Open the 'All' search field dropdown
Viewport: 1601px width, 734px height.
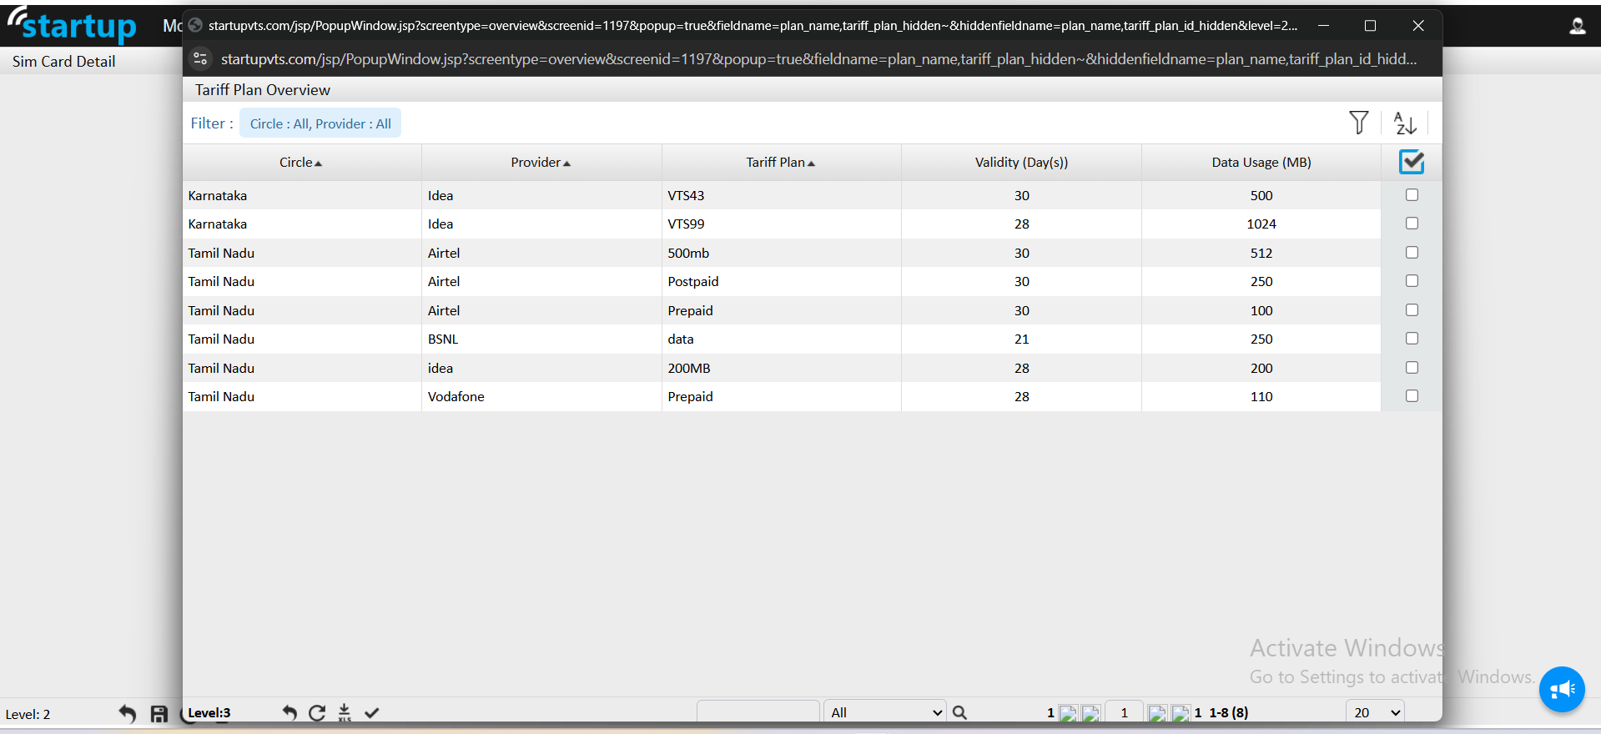pos(884,712)
